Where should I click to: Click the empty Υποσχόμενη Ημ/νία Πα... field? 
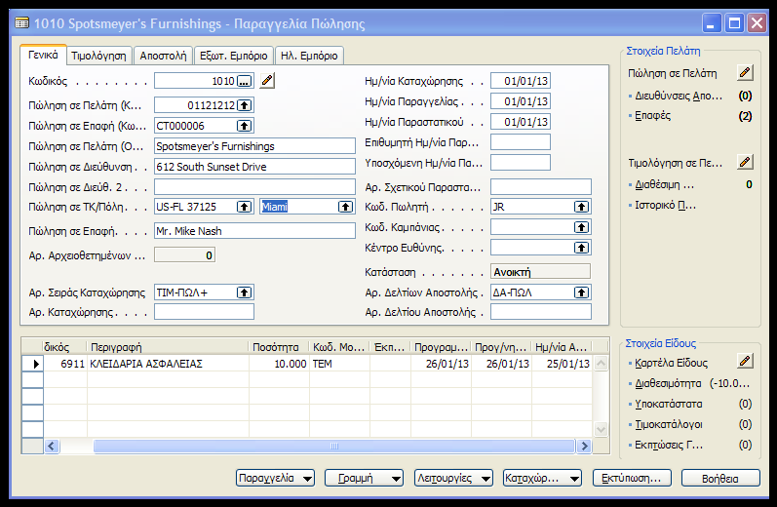pyautogui.click(x=521, y=163)
